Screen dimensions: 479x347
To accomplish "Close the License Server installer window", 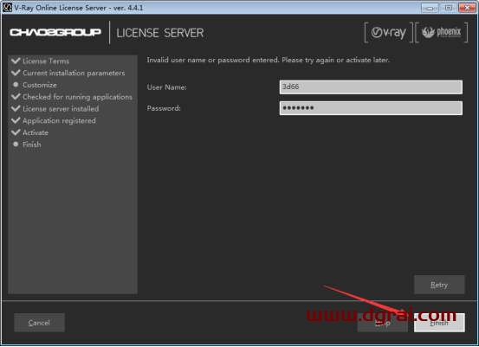I will pyautogui.click(x=467, y=8).
